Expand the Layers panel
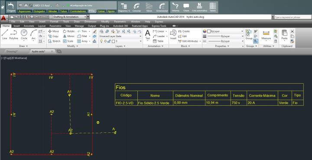312x160 pixels. (120, 46)
